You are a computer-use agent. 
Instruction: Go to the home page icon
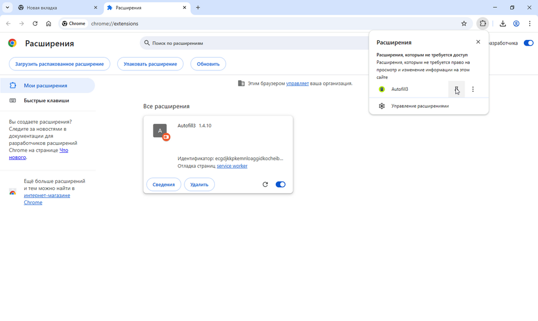48,24
